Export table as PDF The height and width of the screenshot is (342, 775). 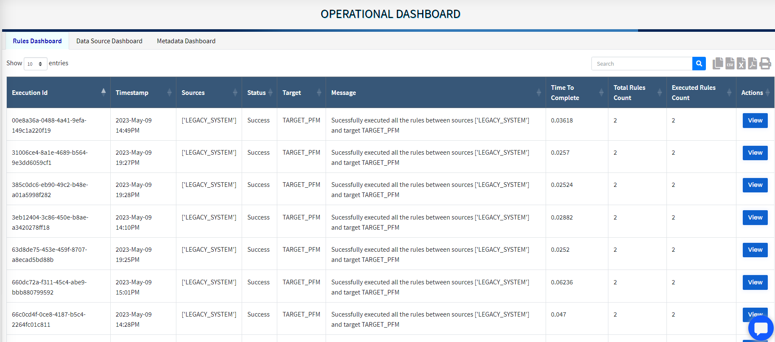tap(753, 64)
